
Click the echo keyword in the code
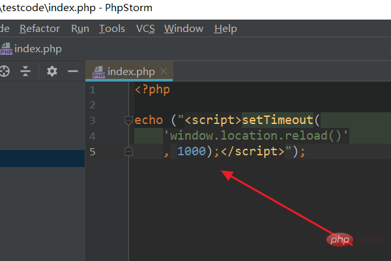[149, 120]
